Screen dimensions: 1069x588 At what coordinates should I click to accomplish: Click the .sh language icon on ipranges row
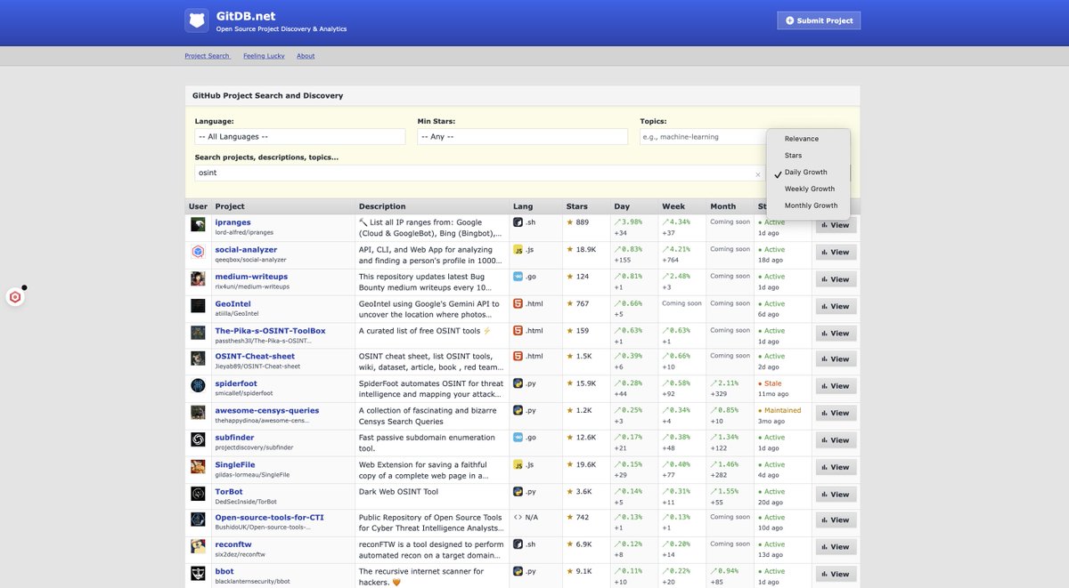coord(518,222)
